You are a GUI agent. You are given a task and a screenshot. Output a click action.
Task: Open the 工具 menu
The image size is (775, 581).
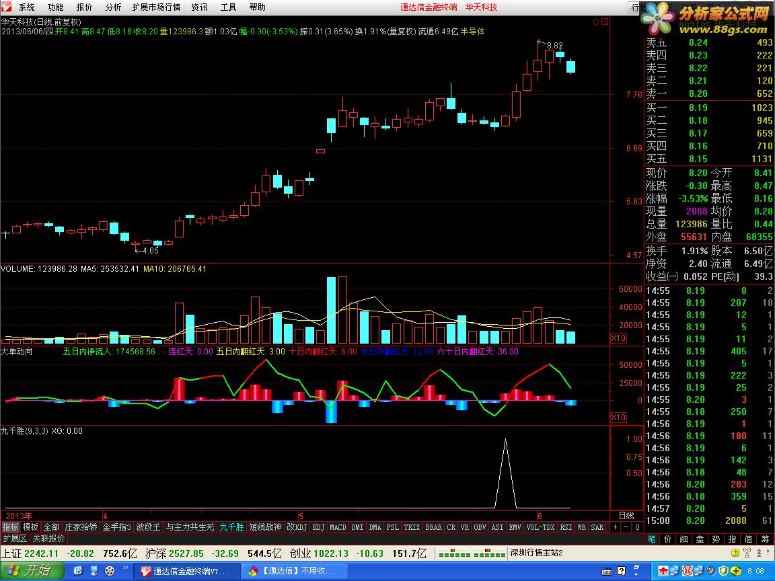pyautogui.click(x=228, y=7)
